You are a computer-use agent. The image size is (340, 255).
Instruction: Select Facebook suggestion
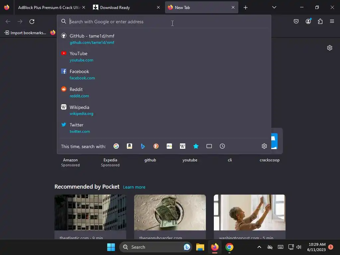click(x=164, y=74)
